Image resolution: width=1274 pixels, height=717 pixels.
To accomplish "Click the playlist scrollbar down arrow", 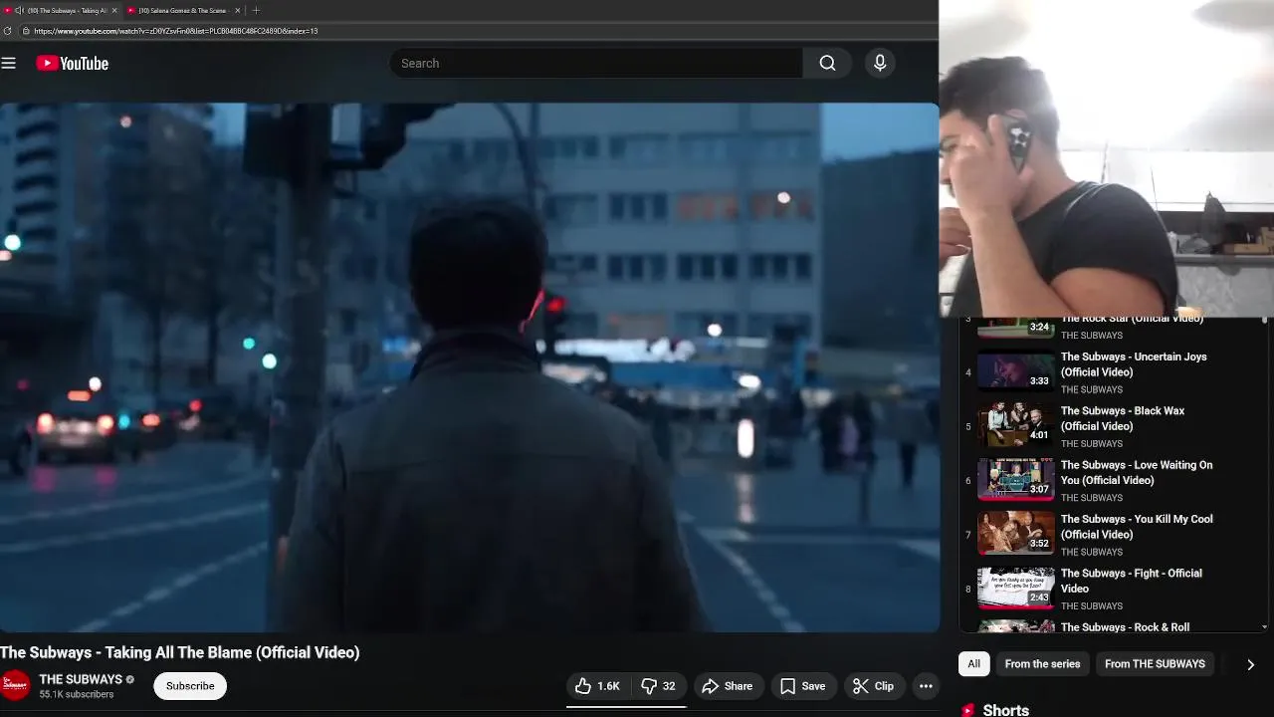I will 1265,627.
